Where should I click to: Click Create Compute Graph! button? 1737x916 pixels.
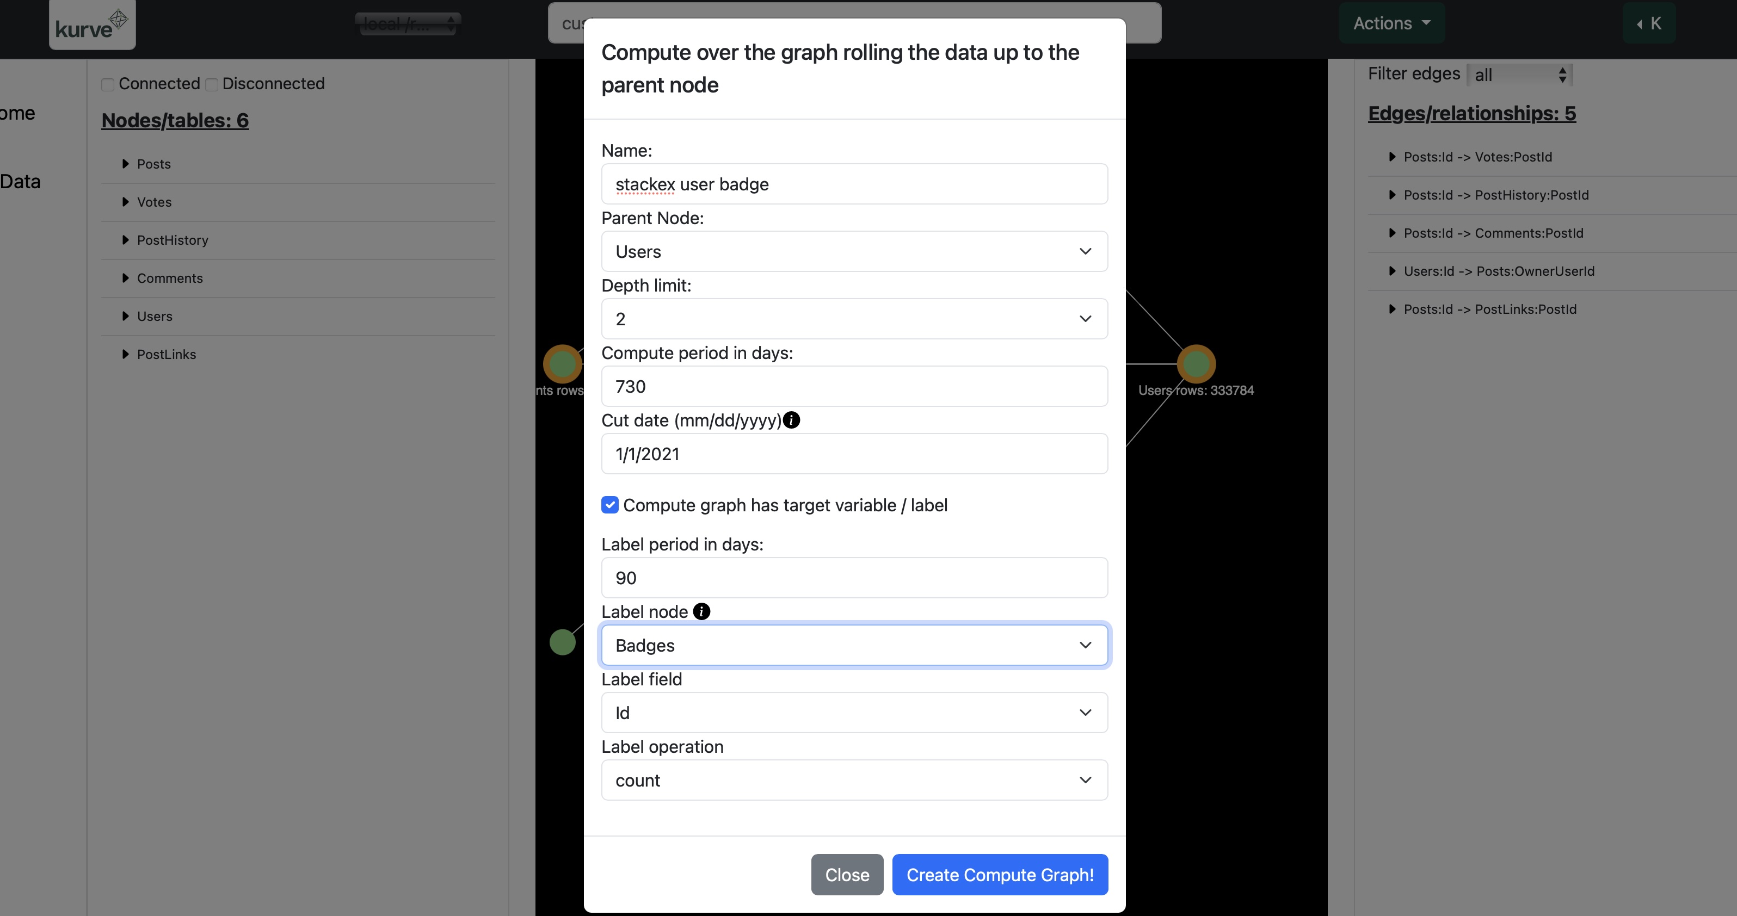tap(1000, 875)
